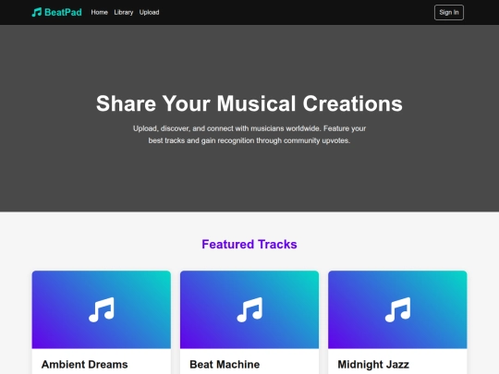Open the Ambient Dreams track cover thumbnail
499x374 pixels.
[x=102, y=309]
